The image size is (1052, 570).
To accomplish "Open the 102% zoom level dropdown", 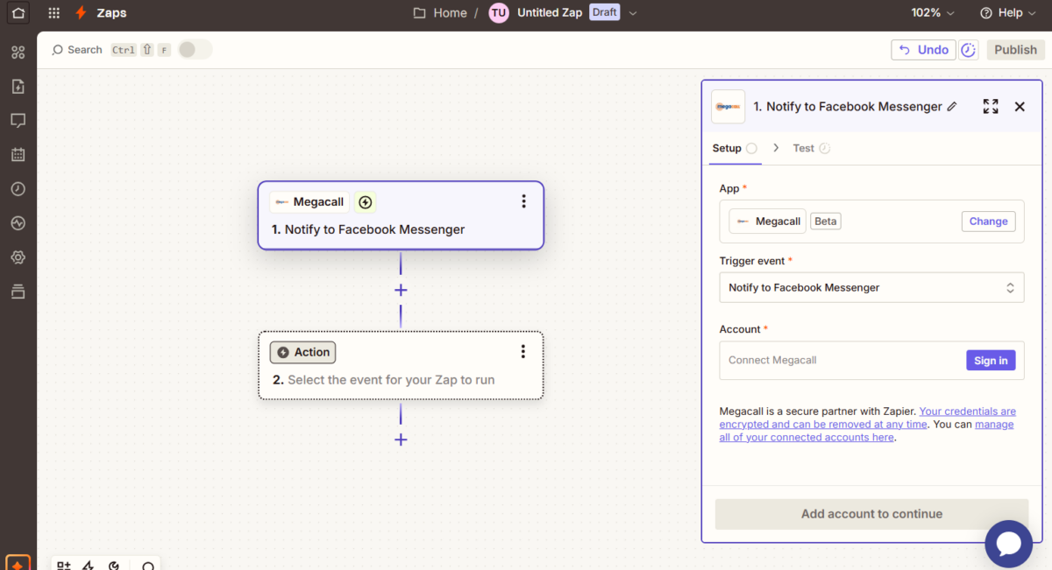I will [x=933, y=13].
